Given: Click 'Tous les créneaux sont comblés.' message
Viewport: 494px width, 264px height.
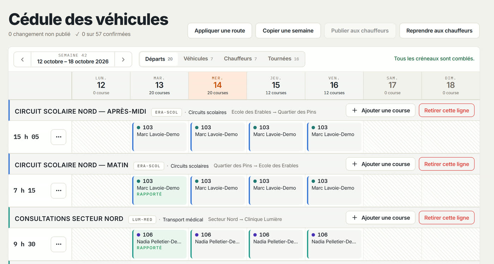Looking at the screenshot, I should click(434, 59).
